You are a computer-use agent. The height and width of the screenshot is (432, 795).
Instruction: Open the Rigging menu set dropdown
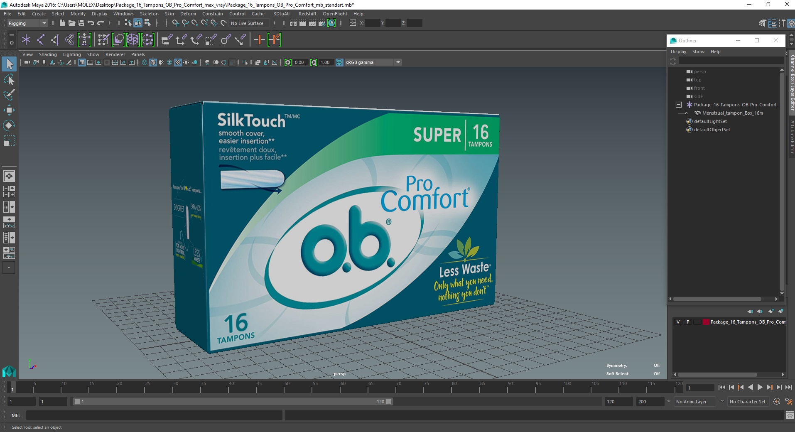tap(27, 23)
